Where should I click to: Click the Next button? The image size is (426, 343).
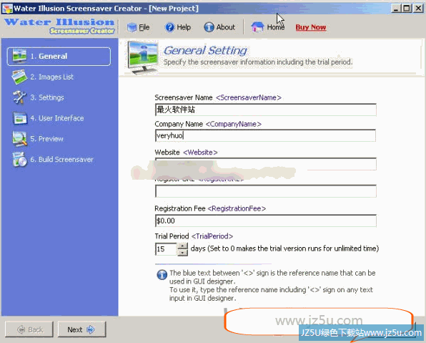(x=81, y=329)
